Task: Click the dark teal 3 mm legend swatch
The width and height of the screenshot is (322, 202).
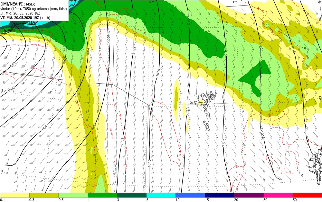Action: (132, 195)
